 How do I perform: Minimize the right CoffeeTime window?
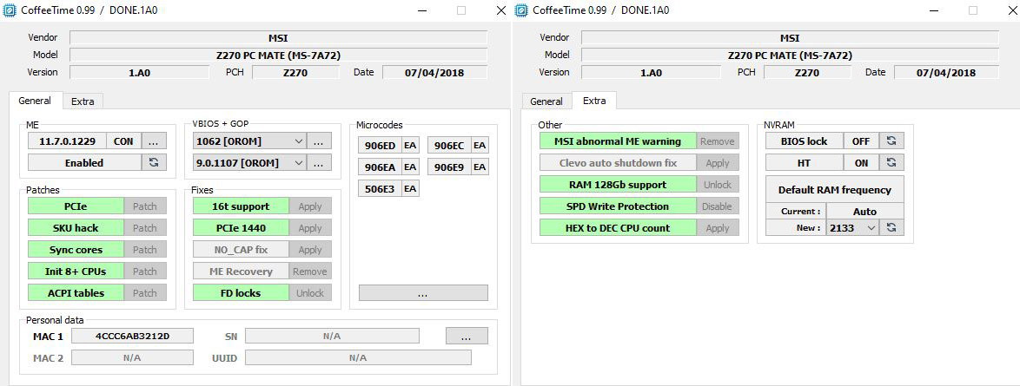(x=934, y=10)
